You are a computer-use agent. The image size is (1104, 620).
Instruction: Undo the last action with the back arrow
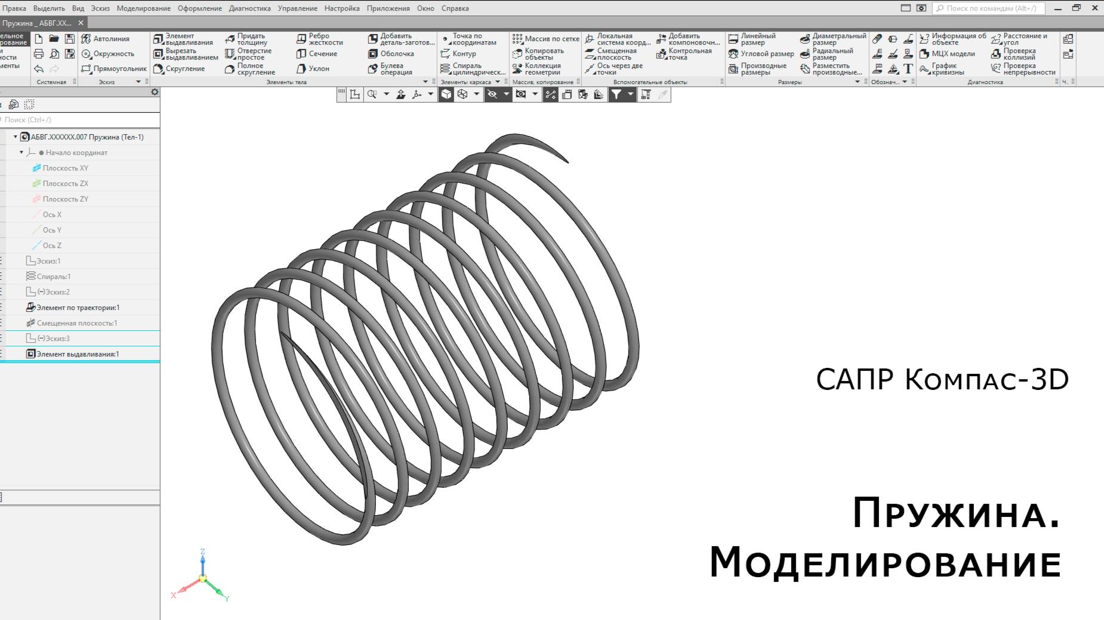(x=39, y=69)
